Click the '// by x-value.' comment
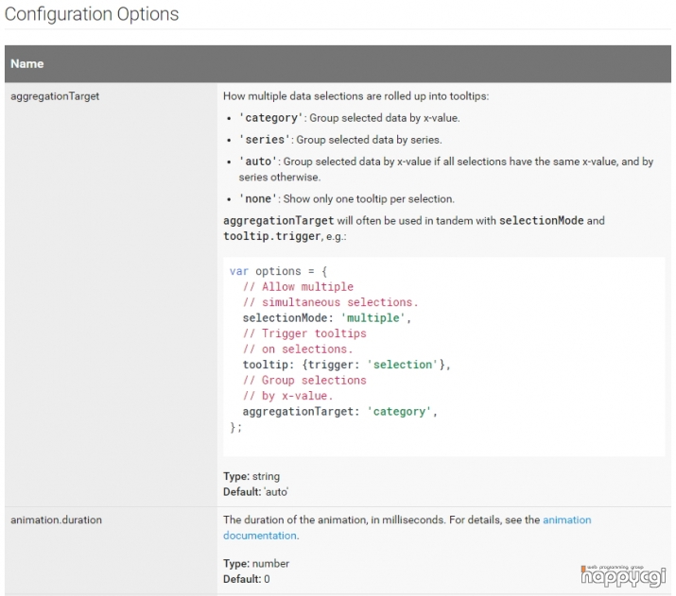The height and width of the screenshot is (596, 676). [287, 396]
